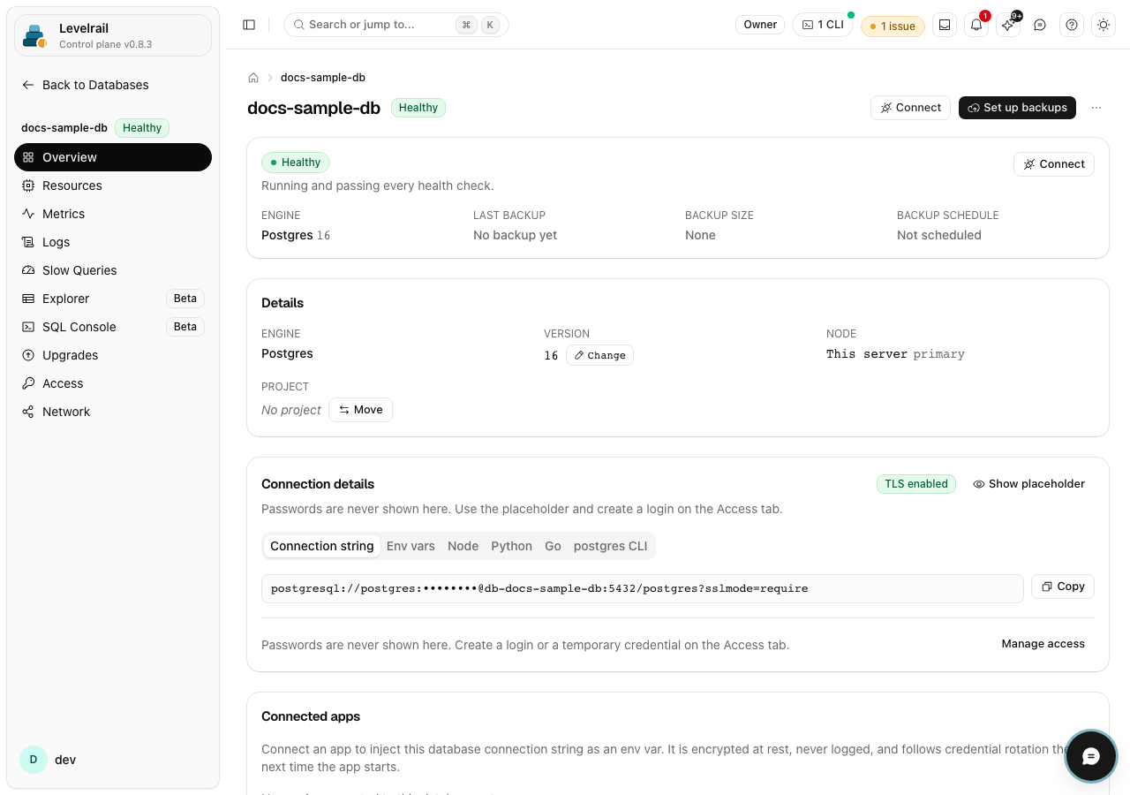Image resolution: width=1130 pixels, height=795 pixels.
Task: Open the help question mark icon
Action: tap(1072, 25)
